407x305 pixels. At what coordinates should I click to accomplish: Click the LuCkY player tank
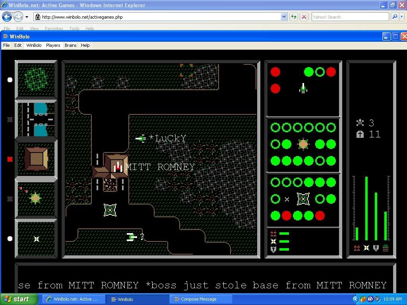coord(141,138)
